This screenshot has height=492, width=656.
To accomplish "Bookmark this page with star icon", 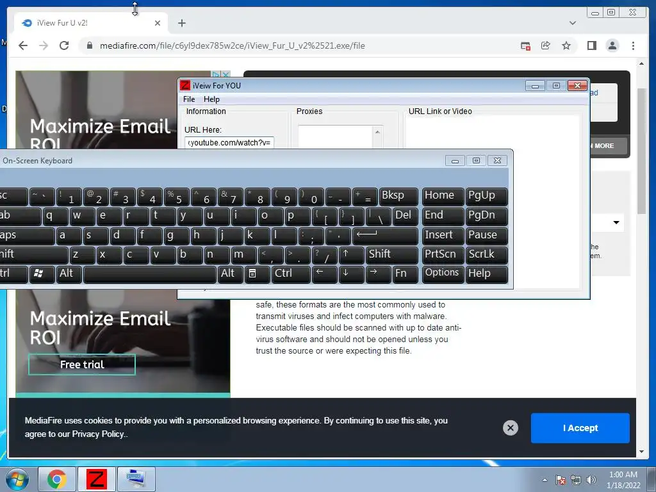I will click(566, 45).
